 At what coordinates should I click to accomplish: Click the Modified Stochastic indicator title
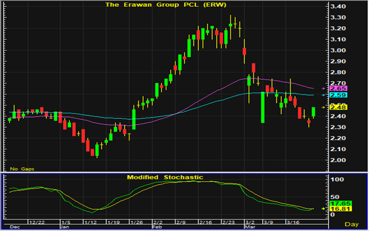tap(165, 177)
